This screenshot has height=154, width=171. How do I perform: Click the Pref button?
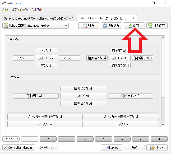click(134, 148)
